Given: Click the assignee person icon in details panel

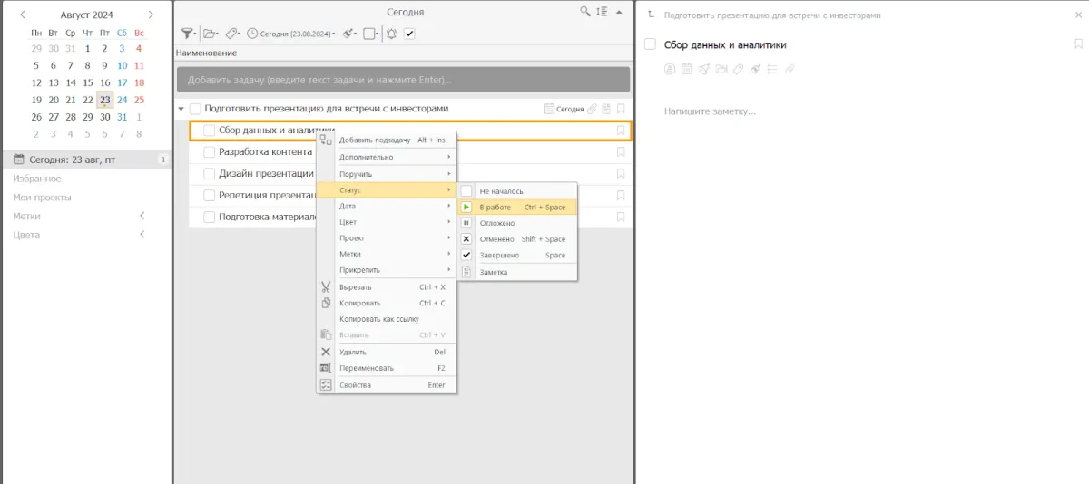Looking at the screenshot, I should pyautogui.click(x=670, y=69).
